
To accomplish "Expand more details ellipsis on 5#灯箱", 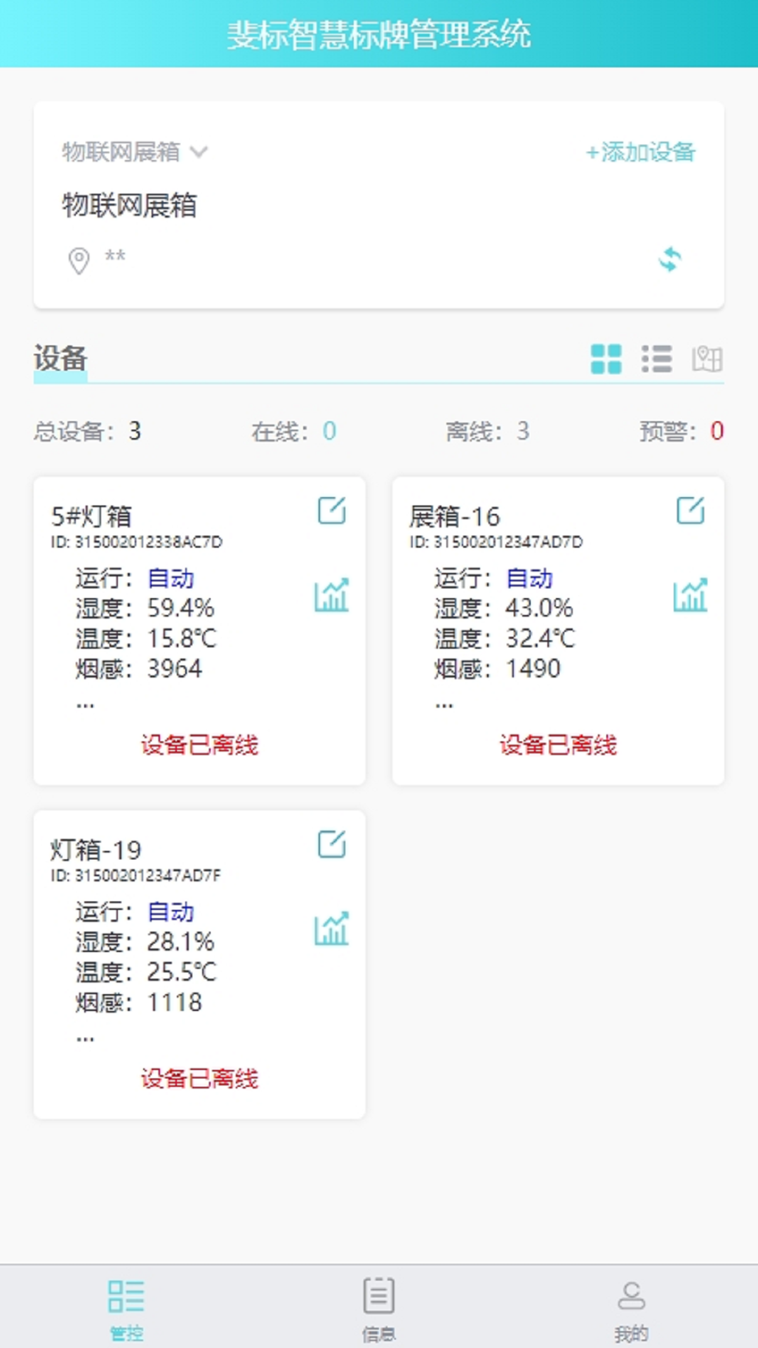I will [85, 703].
